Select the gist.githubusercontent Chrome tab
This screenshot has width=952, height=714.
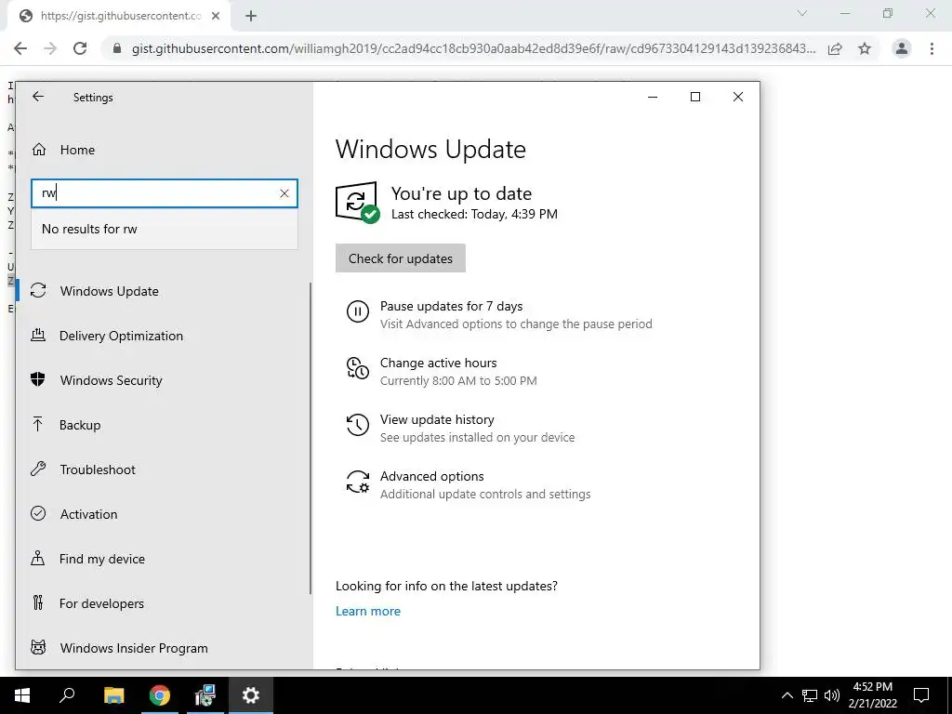tap(118, 17)
